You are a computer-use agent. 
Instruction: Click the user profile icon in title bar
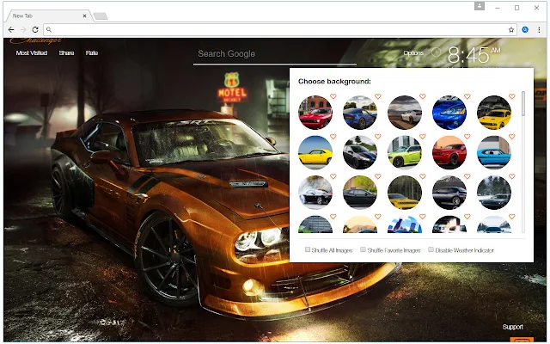[480, 6]
